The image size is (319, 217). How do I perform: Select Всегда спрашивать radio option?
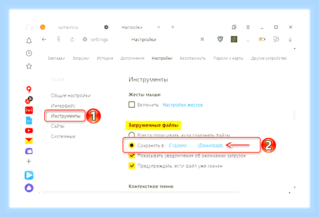click(x=132, y=135)
